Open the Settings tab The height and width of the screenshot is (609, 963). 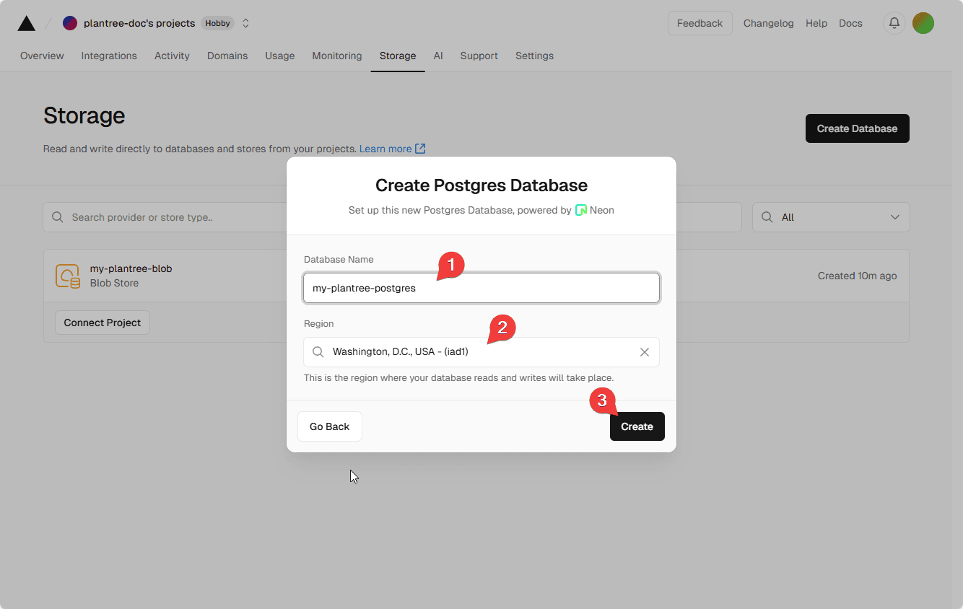point(535,56)
